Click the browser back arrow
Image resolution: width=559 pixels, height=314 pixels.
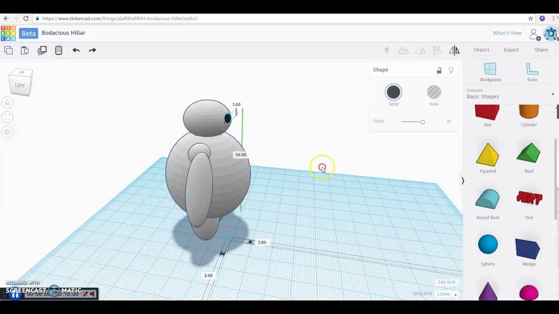pyautogui.click(x=6, y=18)
